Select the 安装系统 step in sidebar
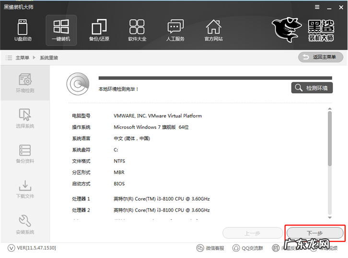Screen dimensions: 348x258 (25, 224)
